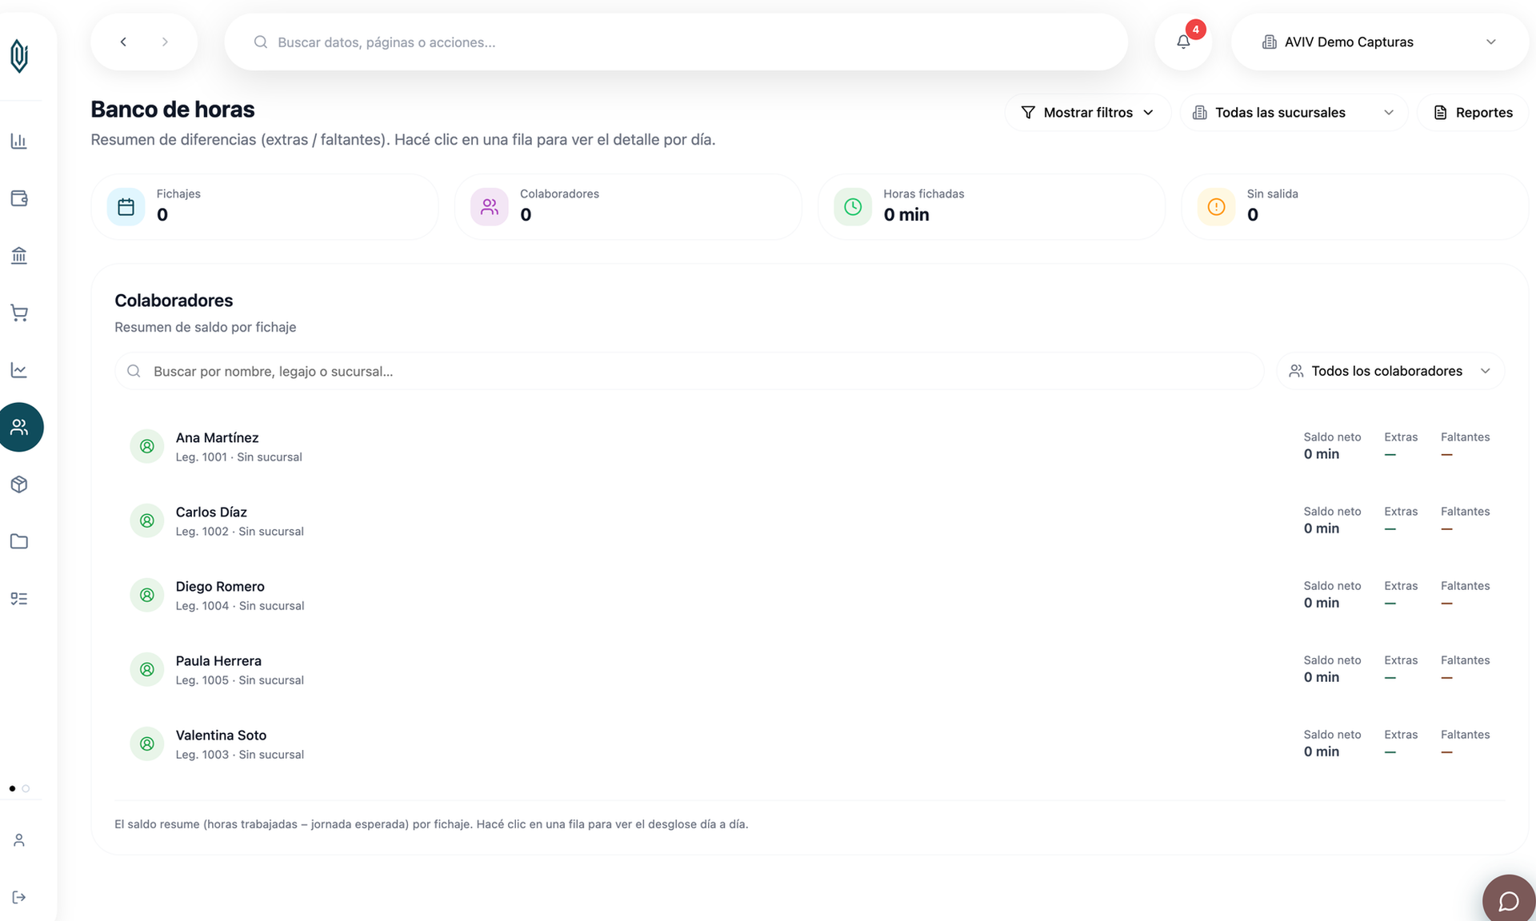Click the Sin salida card label
The height and width of the screenshot is (921, 1536).
tap(1272, 193)
